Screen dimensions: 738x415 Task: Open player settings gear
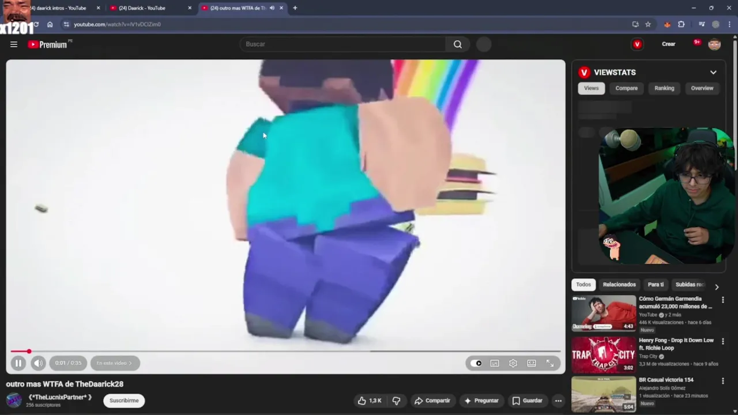(x=513, y=363)
